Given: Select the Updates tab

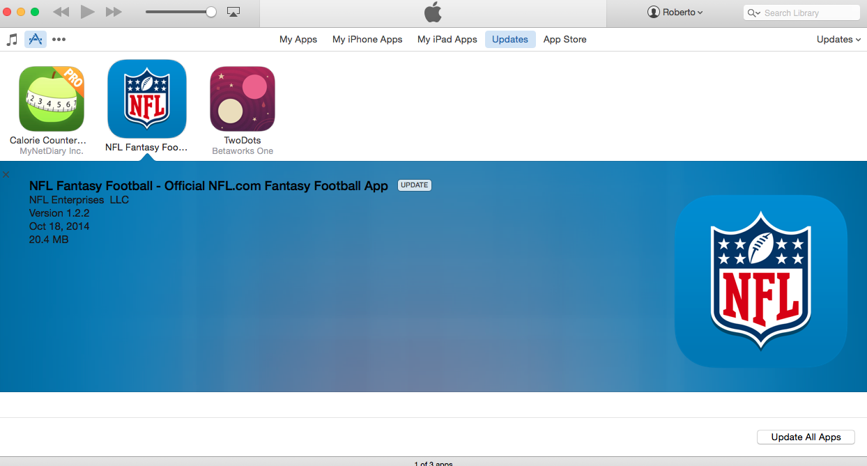Looking at the screenshot, I should point(510,39).
